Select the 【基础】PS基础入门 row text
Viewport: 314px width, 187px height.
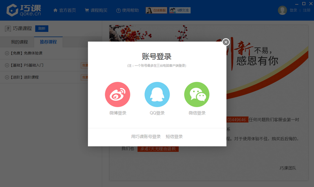tap(27, 65)
